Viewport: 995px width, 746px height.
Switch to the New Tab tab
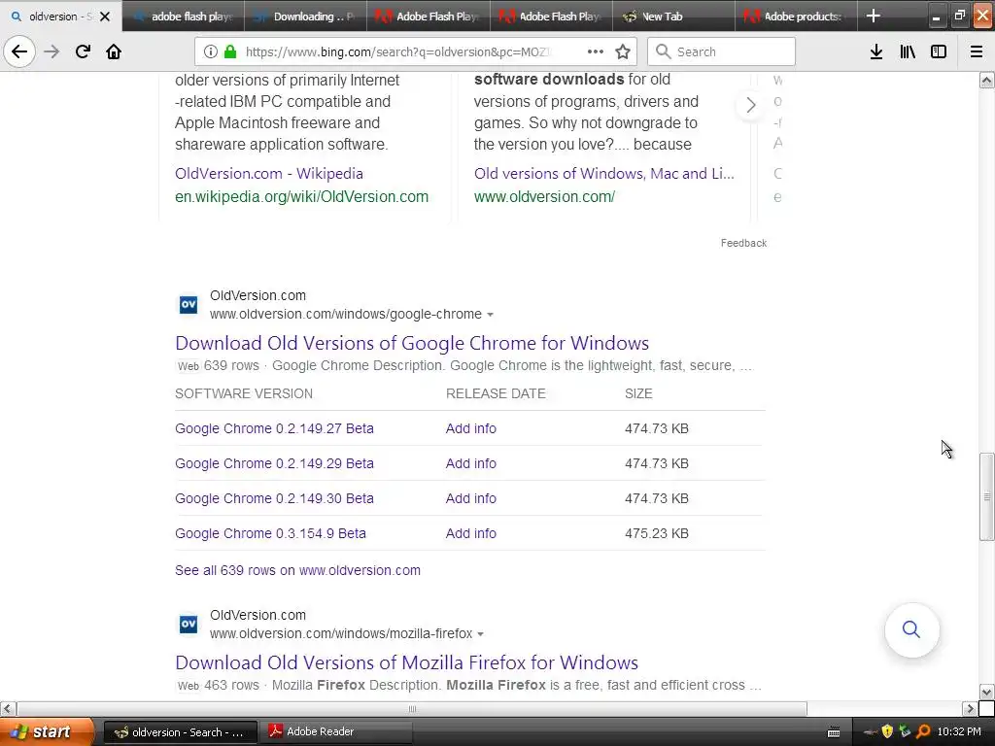(x=674, y=17)
